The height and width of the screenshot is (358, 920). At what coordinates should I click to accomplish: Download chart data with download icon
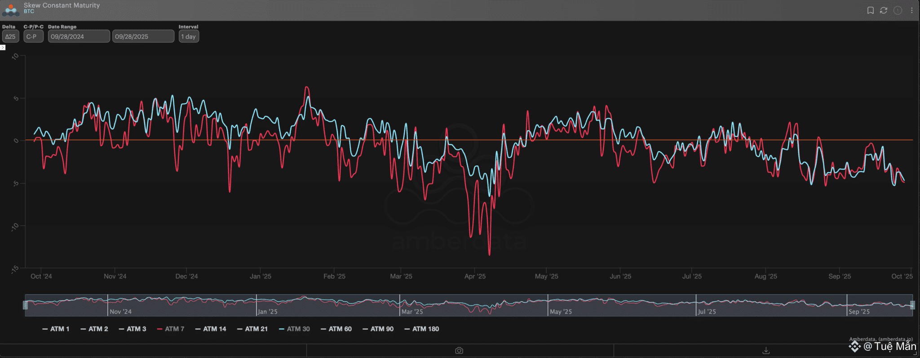pos(766,350)
